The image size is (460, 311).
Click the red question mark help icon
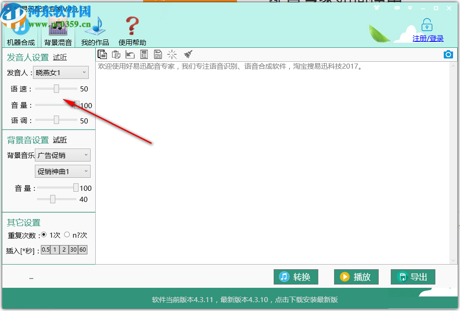[x=132, y=26]
